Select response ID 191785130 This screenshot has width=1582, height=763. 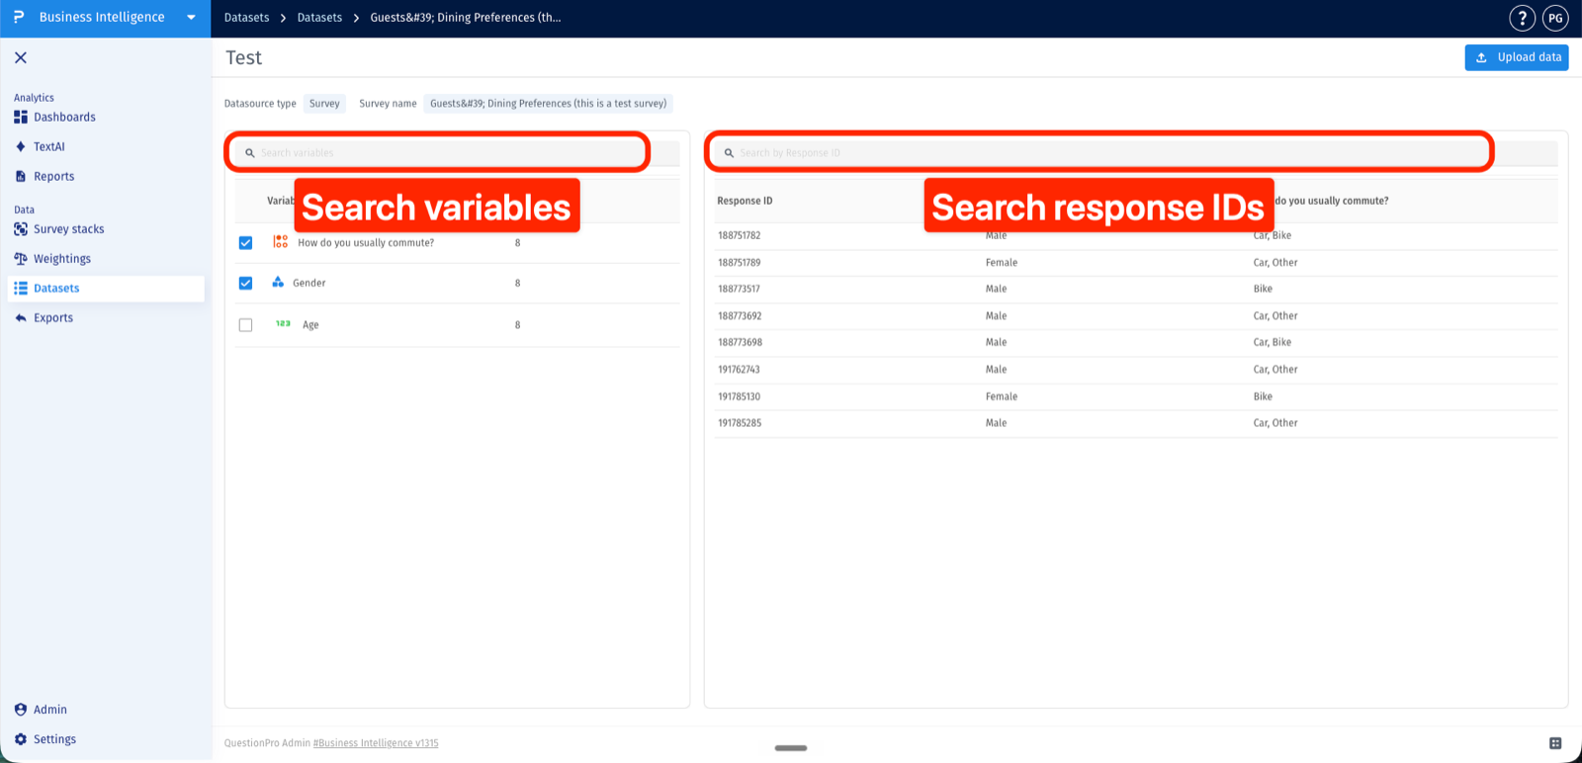click(x=740, y=396)
